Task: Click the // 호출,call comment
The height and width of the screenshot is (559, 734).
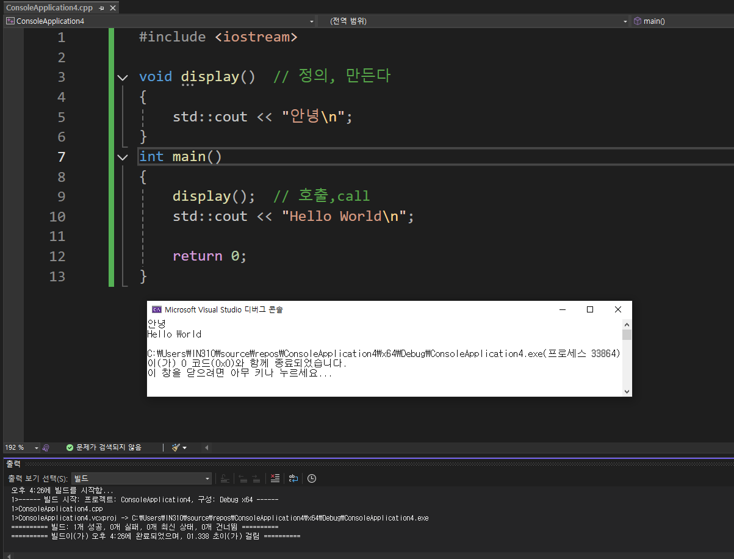Action: click(322, 197)
